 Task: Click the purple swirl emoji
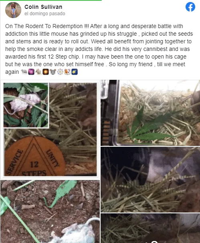31,72
